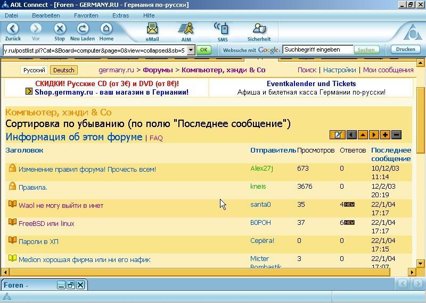Click the horizontal scrollbar right arrow

(412, 272)
